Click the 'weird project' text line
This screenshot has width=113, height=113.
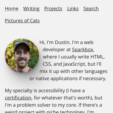pos(49,111)
